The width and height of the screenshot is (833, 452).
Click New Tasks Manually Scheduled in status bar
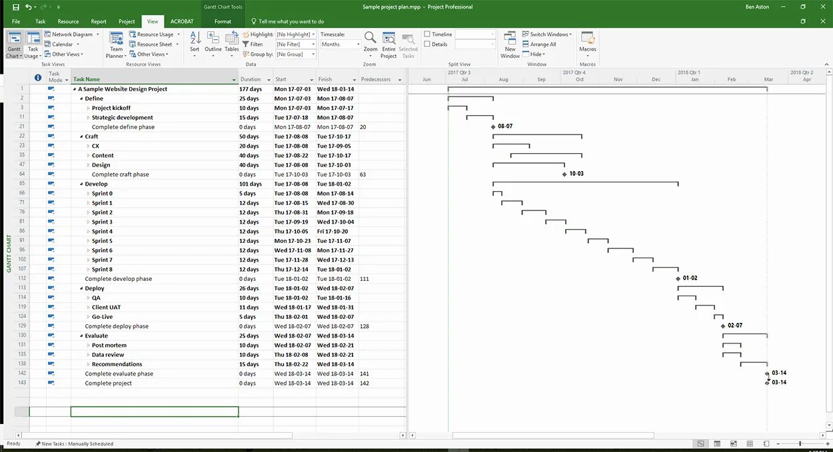pyautogui.click(x=74, y=444)
